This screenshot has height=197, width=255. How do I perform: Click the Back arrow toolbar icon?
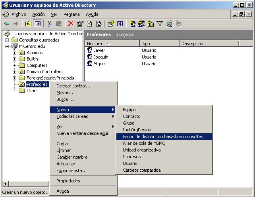(7, 24)
